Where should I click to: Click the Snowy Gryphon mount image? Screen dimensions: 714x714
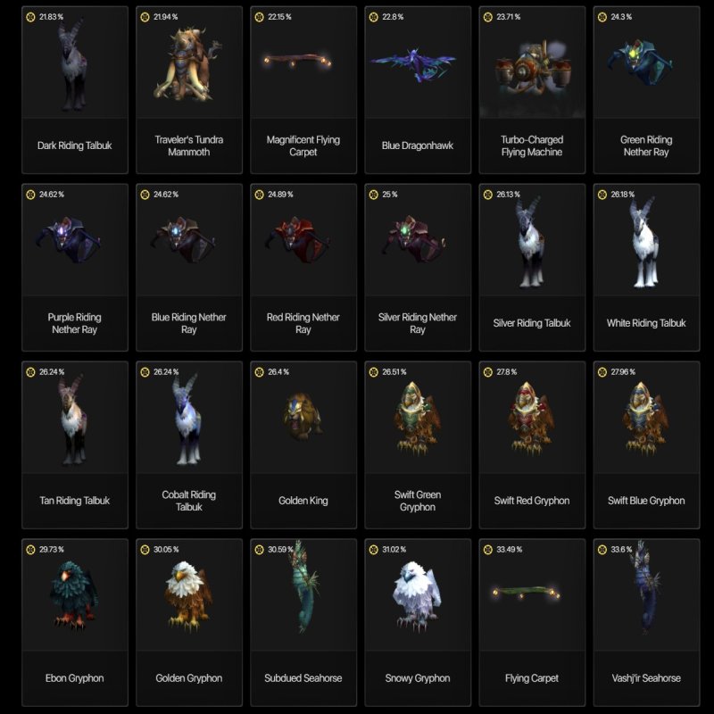pyautogui.click(x=417, y=596)
